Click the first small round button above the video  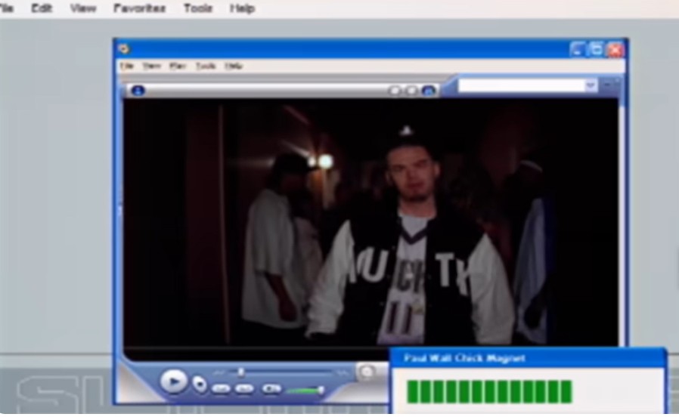click(395, 91)
